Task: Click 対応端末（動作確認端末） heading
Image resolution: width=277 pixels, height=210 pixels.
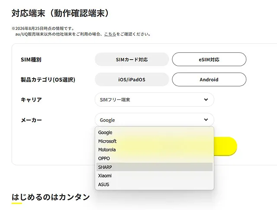Action: 60,13
